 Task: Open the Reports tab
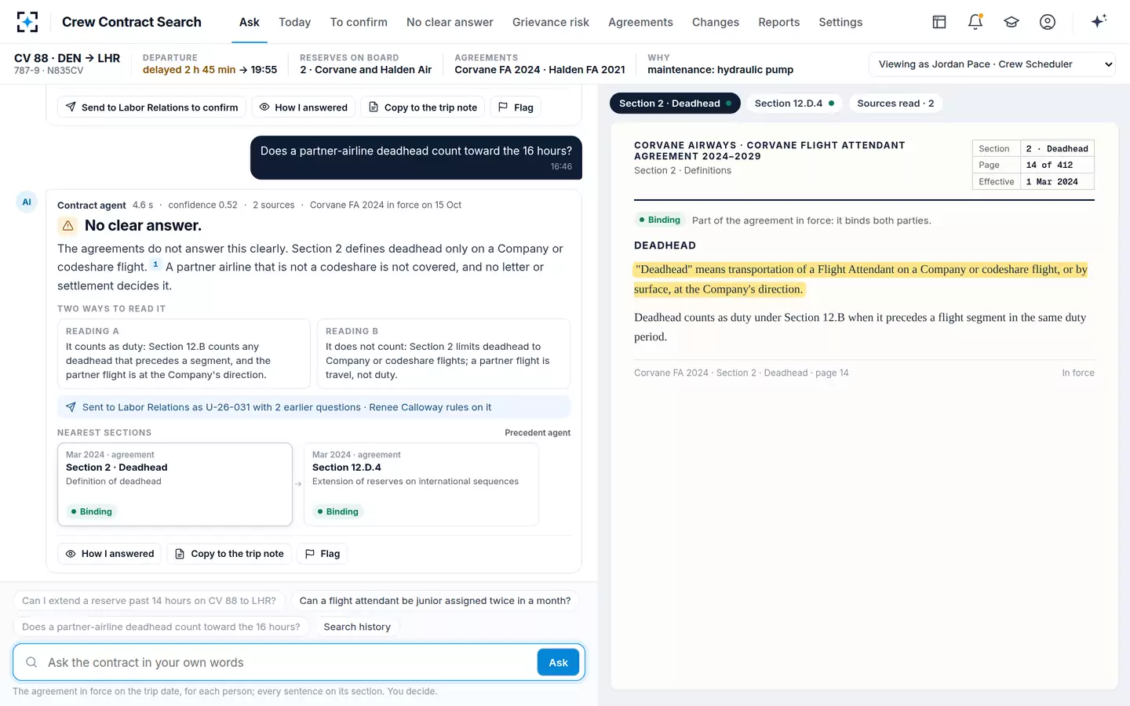[x=779, y=22]
